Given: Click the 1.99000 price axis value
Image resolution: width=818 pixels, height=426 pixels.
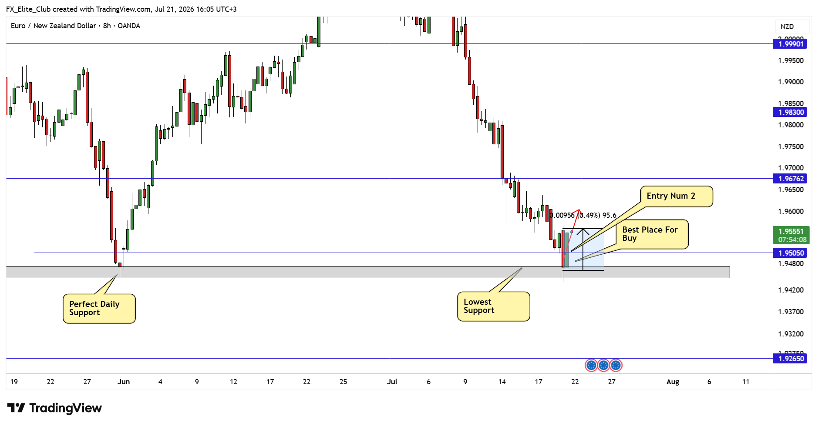Looking at the screenshot, I should 791,82.
